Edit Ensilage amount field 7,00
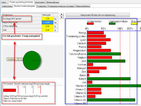 point(47,19)
